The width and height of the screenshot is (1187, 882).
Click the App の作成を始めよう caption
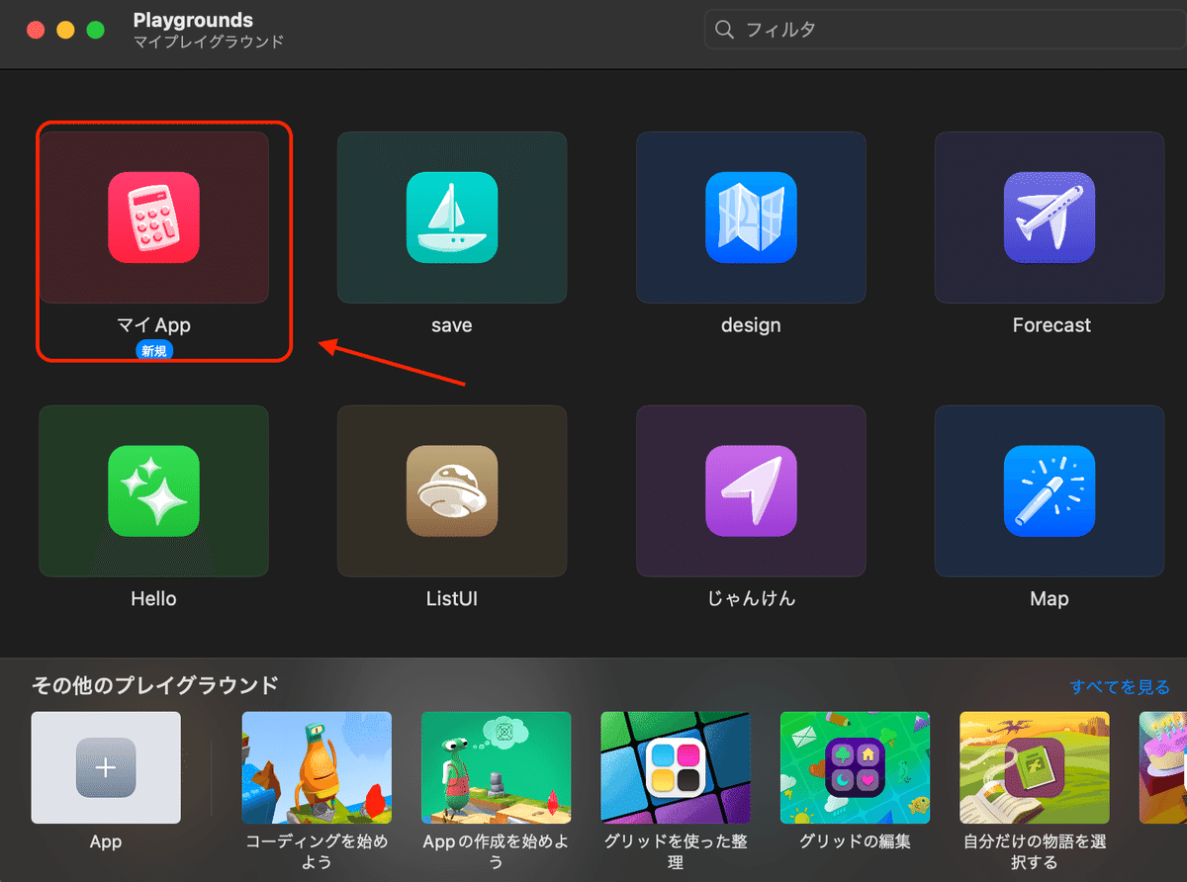point(496,852)
